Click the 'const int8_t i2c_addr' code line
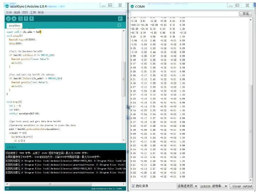The image size is (258, 194). tap(24, 32)
